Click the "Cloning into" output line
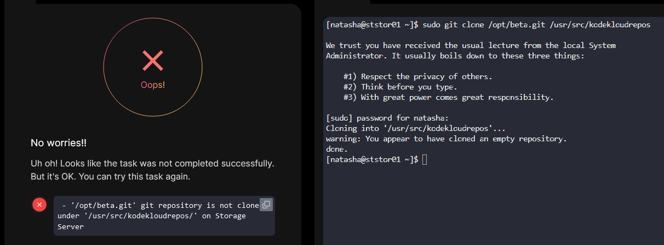 (x=416, y=128)
